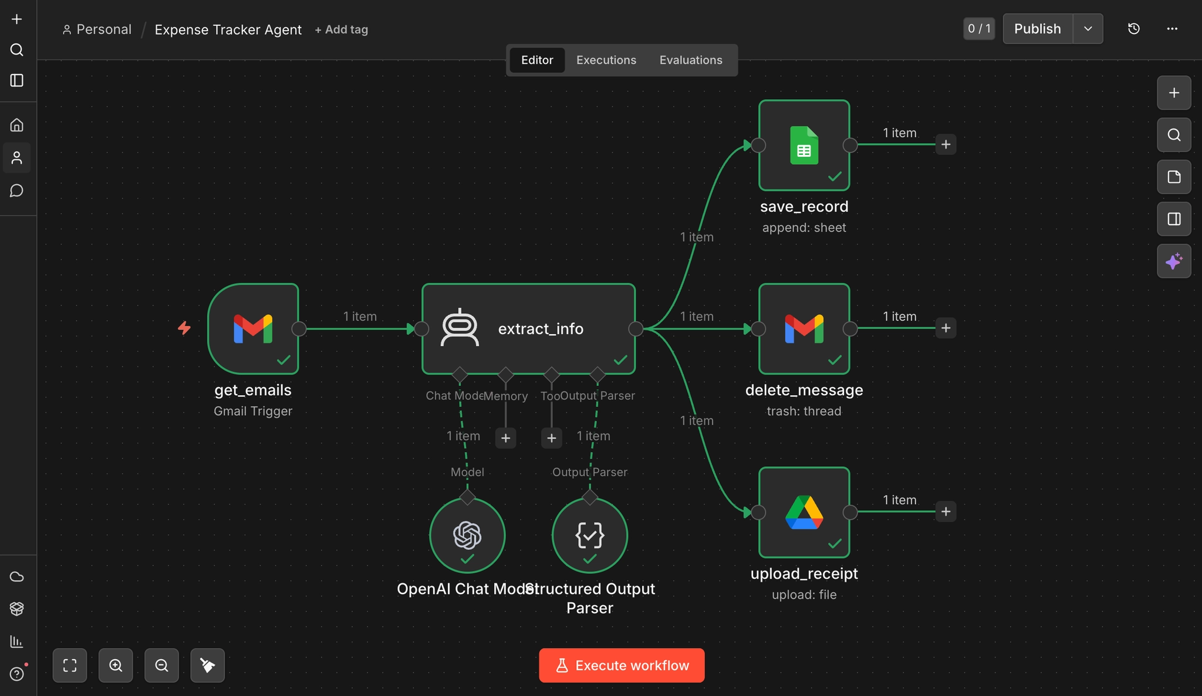Switch to the Evaluations tab

point(691,60)
